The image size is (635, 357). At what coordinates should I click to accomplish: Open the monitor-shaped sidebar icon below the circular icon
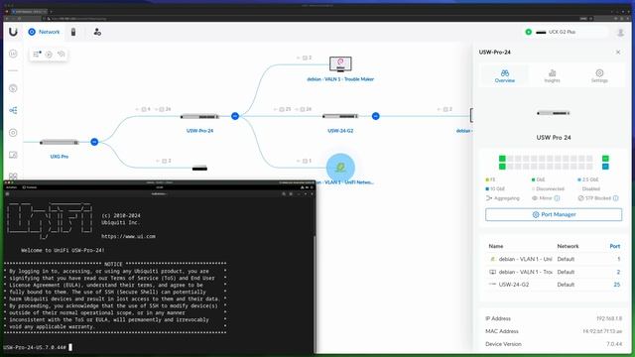click(x=13, y=155)
